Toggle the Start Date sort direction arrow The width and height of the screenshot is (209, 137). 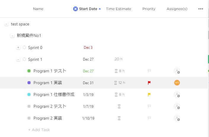tap(100, 9)
